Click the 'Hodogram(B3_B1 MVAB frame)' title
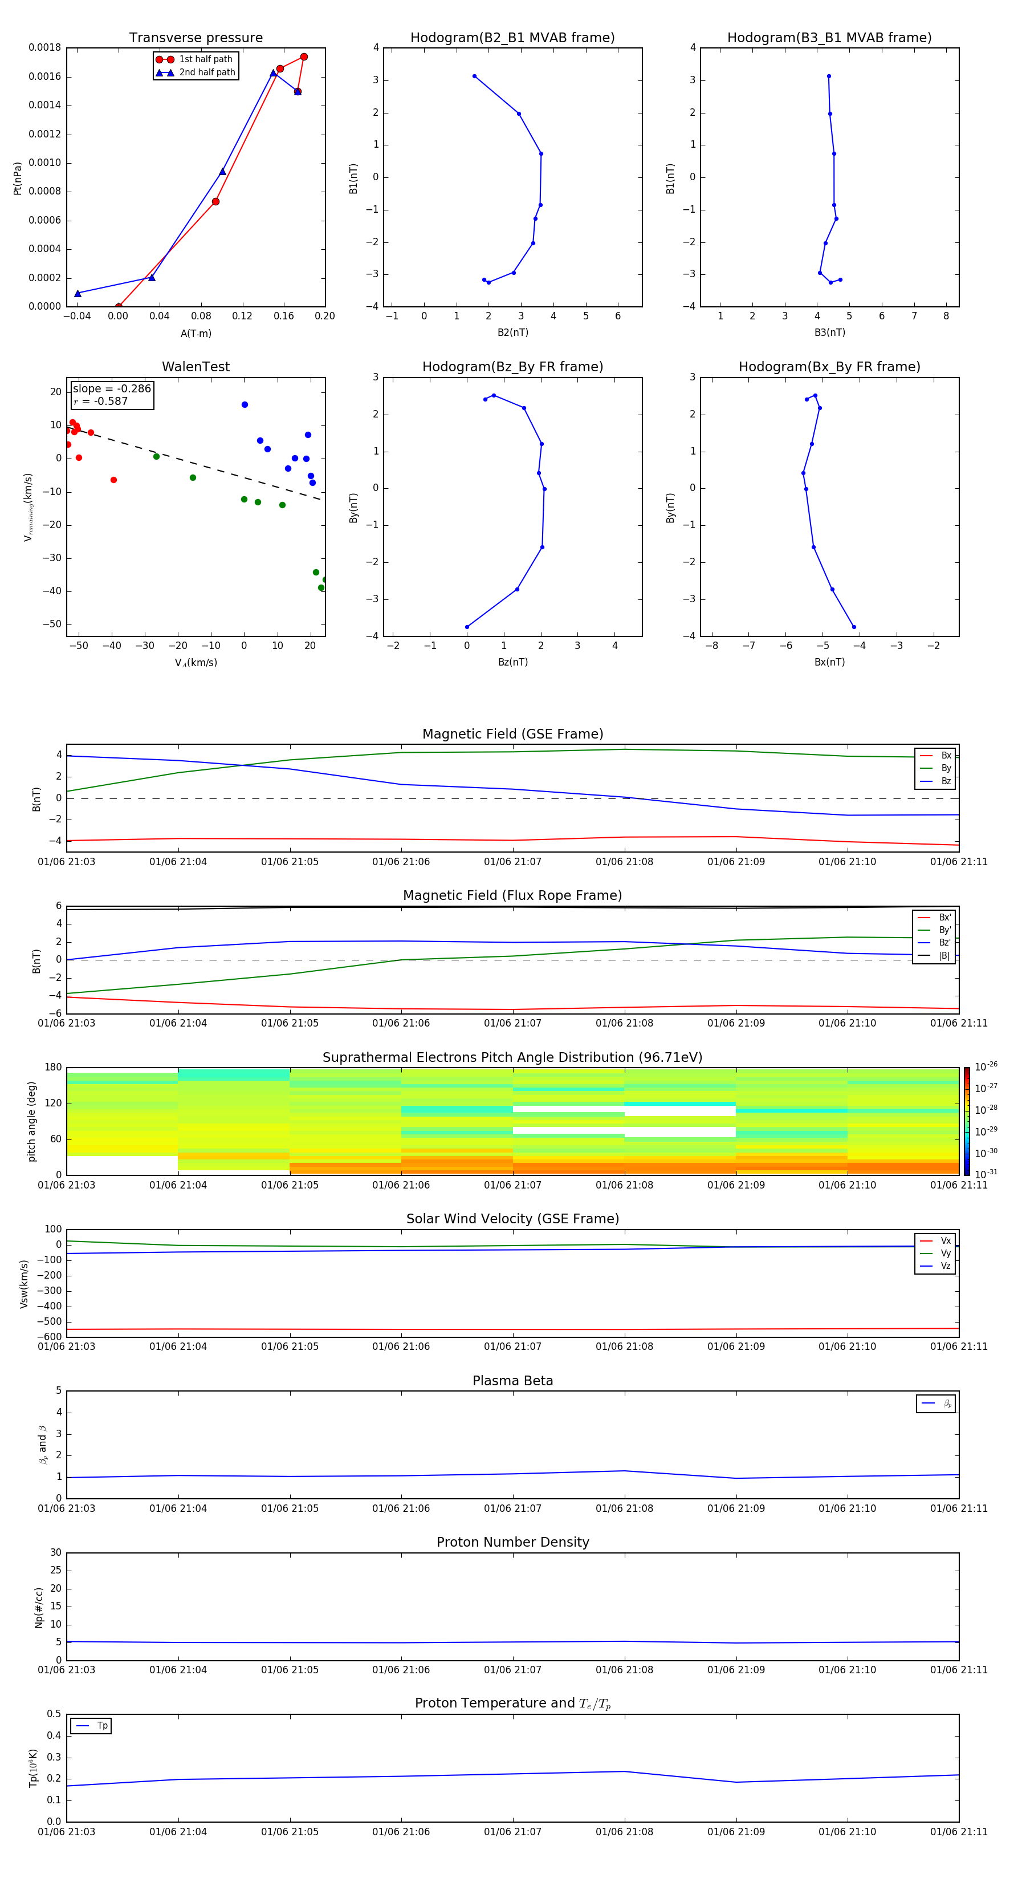 [829, 38]
